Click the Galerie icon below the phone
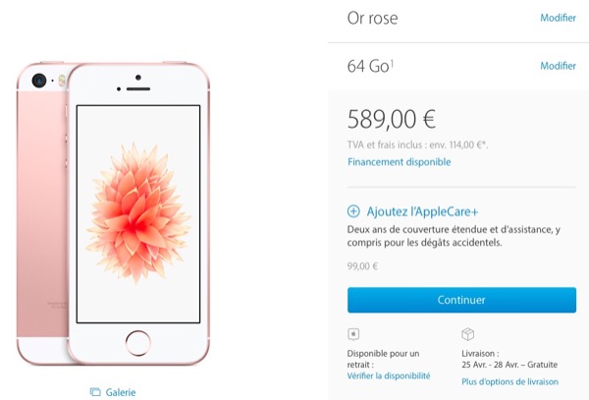 click(95, 392)
